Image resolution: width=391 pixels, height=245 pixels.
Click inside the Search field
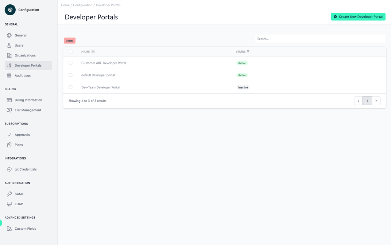pyautogui.click(x=320, y=38)
